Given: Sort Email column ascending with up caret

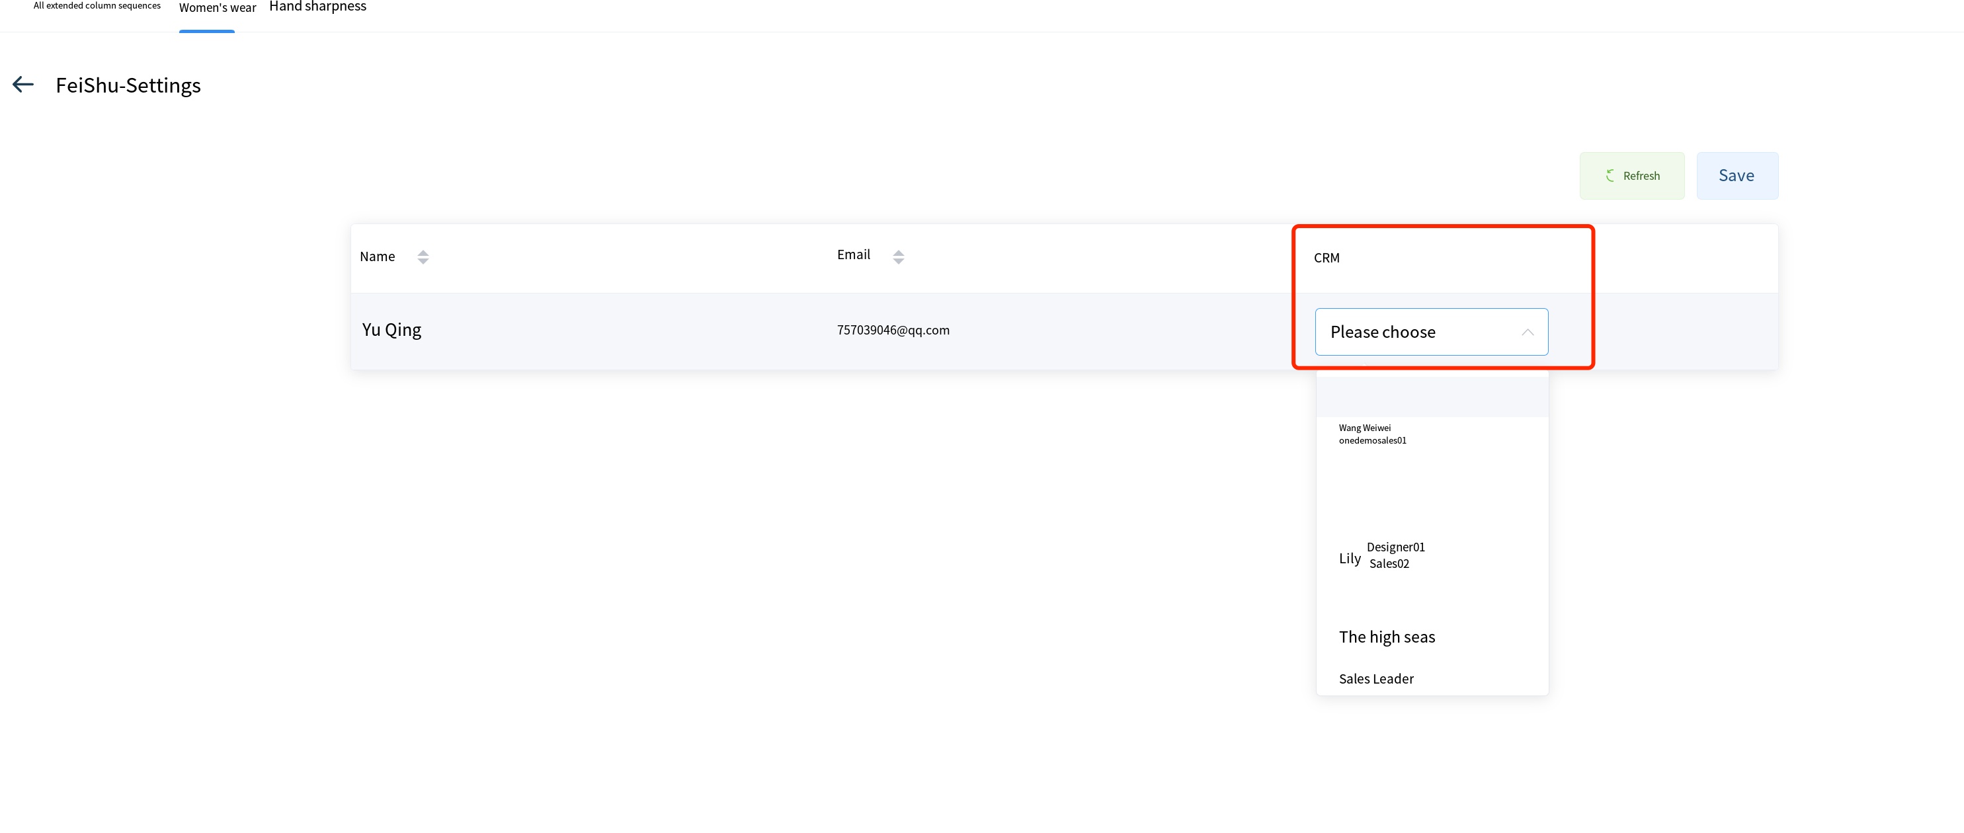Looking at the screenshot, I should pyautogui.click(x=898, y=253).
